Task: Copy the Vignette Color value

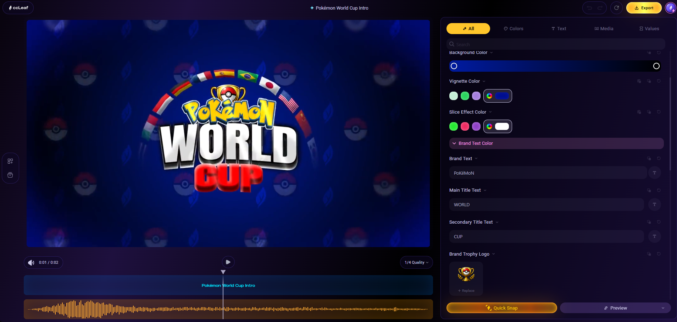Action: [649, 81]
